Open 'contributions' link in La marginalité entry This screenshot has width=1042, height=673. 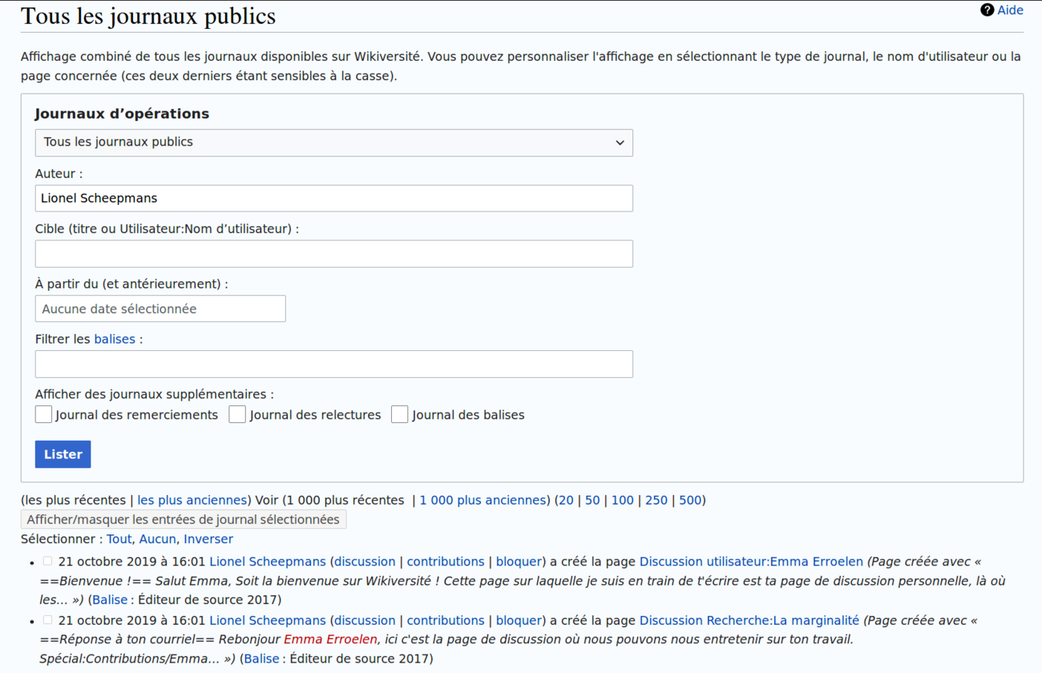(x=446, y=620)
